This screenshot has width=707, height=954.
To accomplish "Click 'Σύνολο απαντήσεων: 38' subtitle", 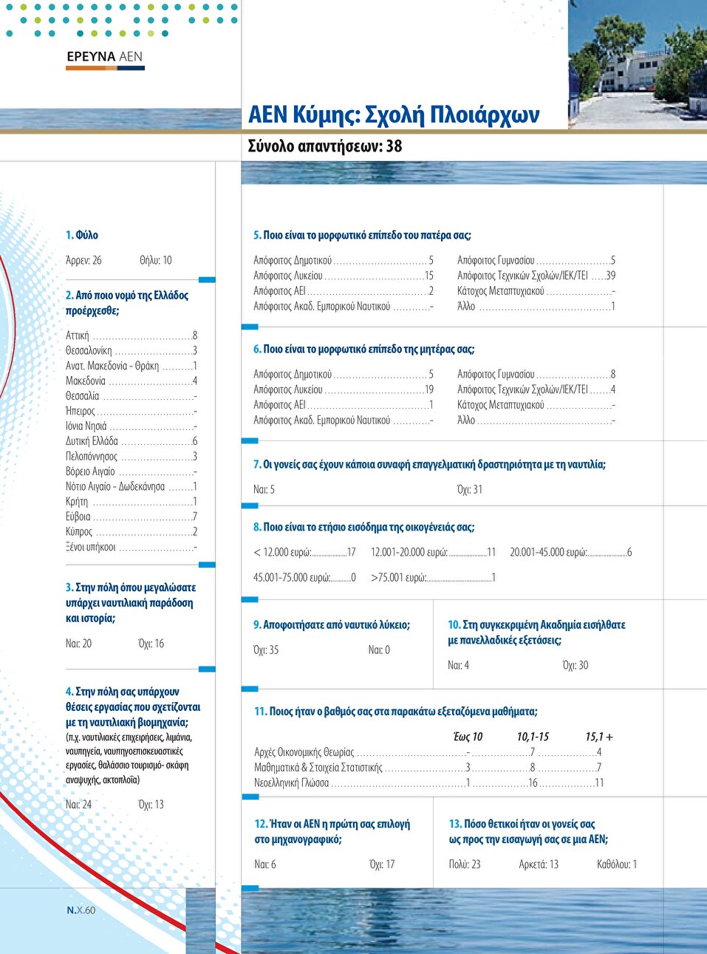I will [x=325, y=146].
